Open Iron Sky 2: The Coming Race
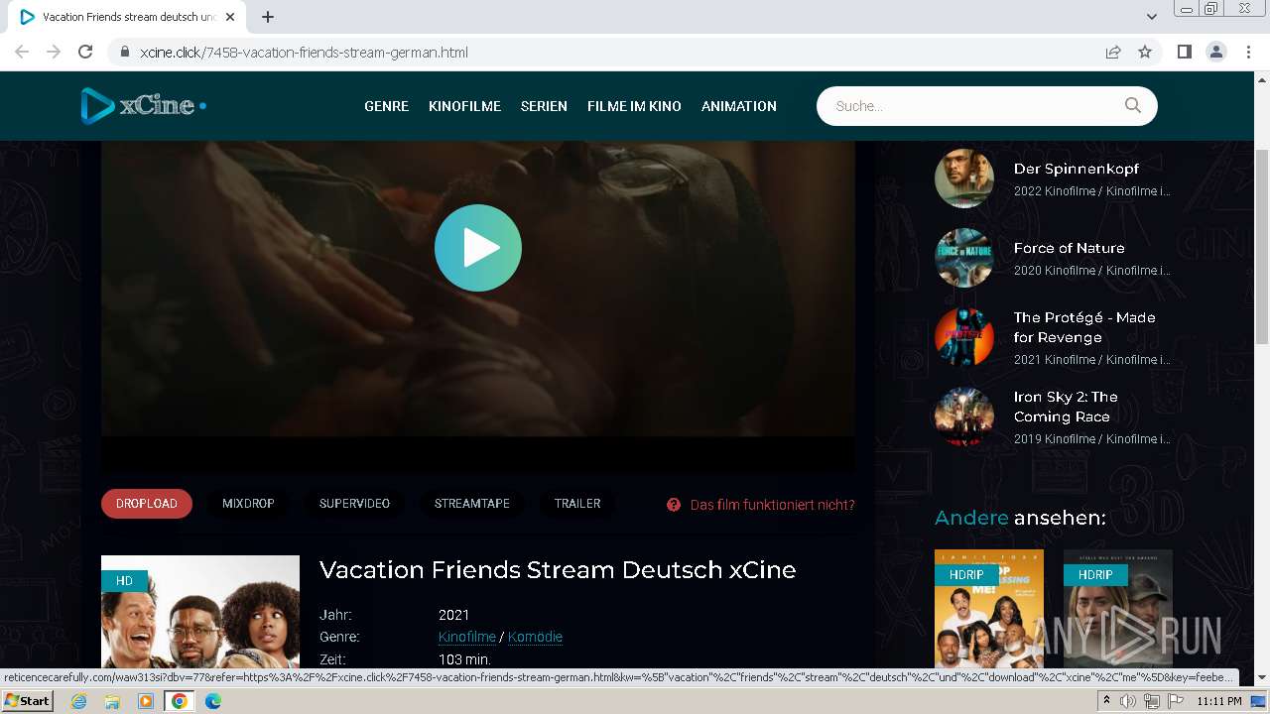This screenshot has width=1270, height=714. (x=1066, y=407)
